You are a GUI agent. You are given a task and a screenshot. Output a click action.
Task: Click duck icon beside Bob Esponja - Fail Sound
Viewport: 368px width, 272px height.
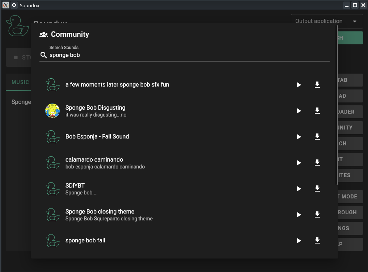(52, 137)
